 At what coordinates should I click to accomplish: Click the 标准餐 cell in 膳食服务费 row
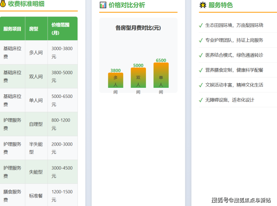coord(36,195)
